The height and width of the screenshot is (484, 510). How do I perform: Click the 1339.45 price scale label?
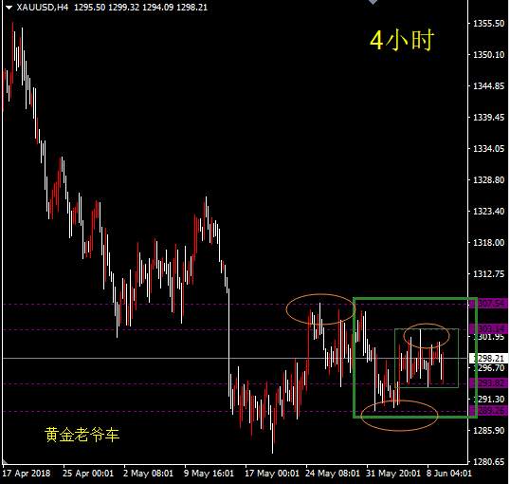[488, 118]
